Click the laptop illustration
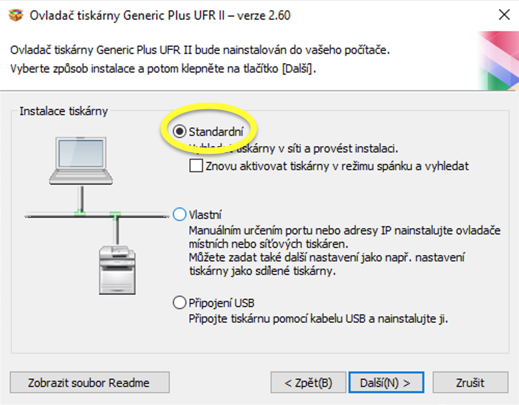 tap(81, 159)
